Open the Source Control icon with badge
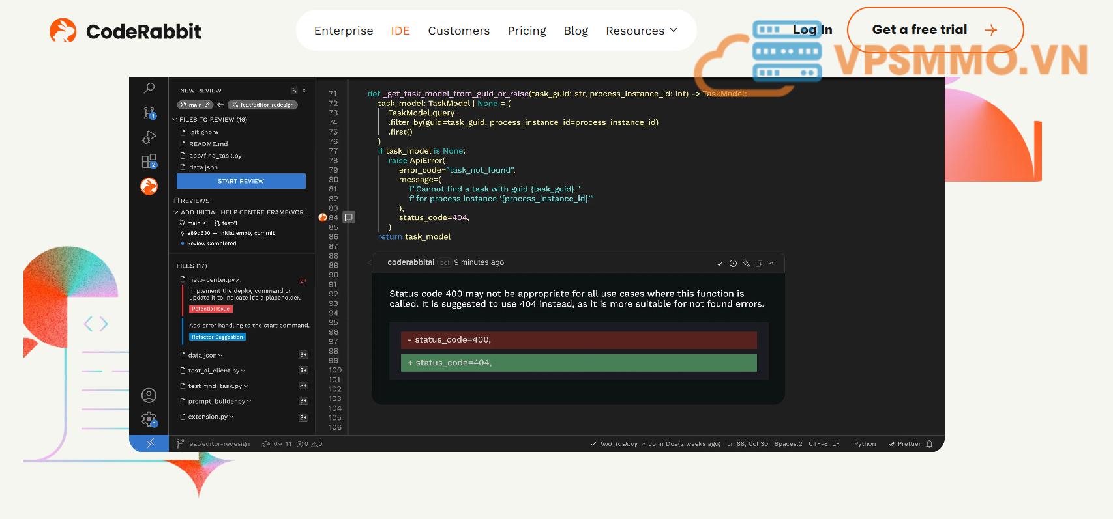 [x=149, y=113]
